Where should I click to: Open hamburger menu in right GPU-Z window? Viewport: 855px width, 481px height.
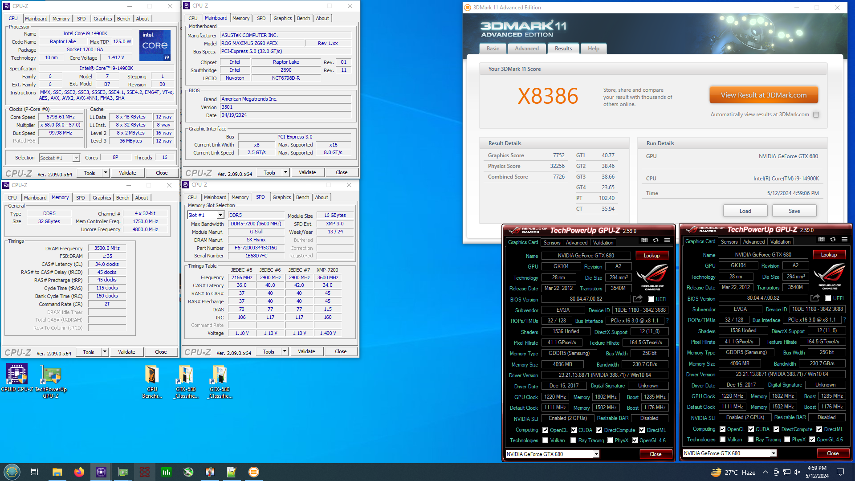[x=844, y=240]
